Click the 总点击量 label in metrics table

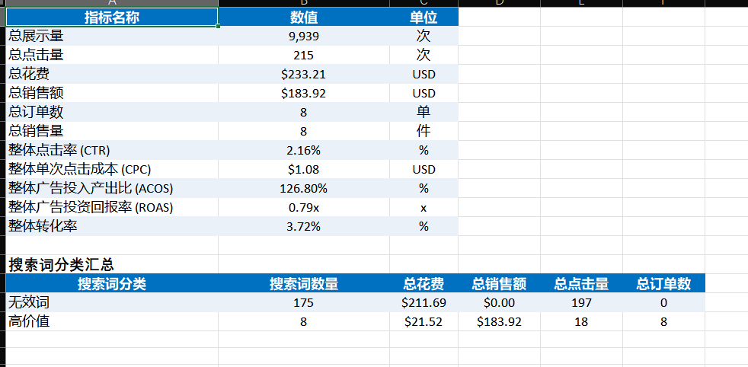coord(112,56)
